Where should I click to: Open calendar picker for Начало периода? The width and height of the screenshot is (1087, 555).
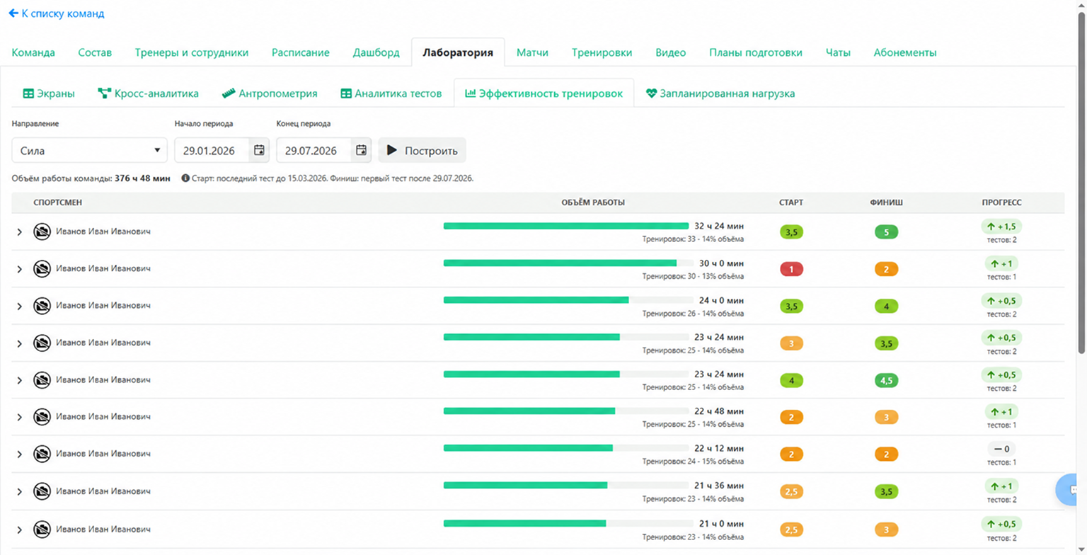259,150
